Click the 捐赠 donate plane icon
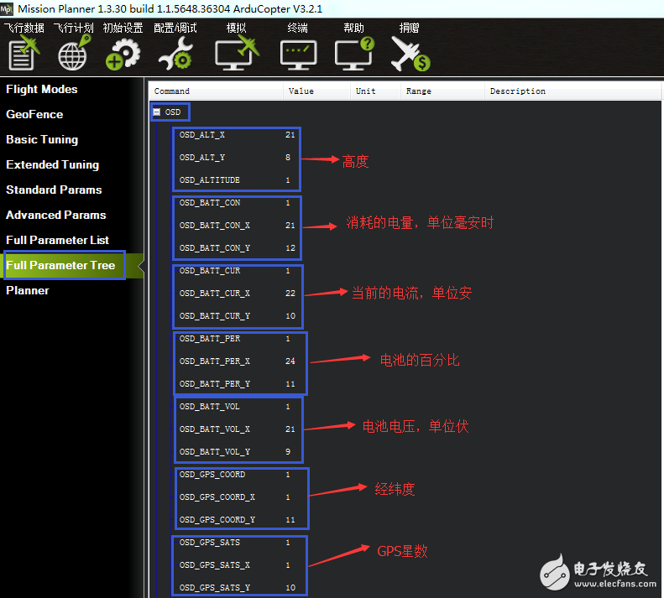Image resolution: width=664 pixels, height=598 pixels. [410, 54]
